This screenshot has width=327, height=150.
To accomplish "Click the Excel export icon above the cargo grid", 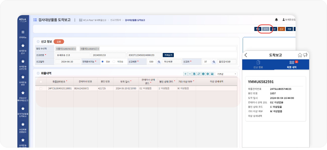I will point(194,74).
